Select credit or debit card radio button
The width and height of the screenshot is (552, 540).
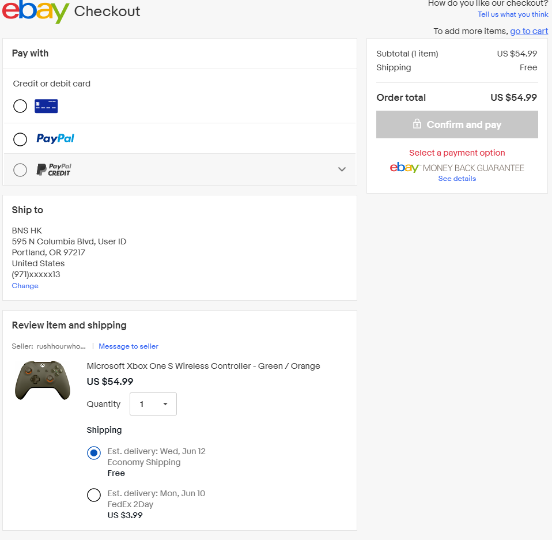pyautogui.click(x=20, y=106)
